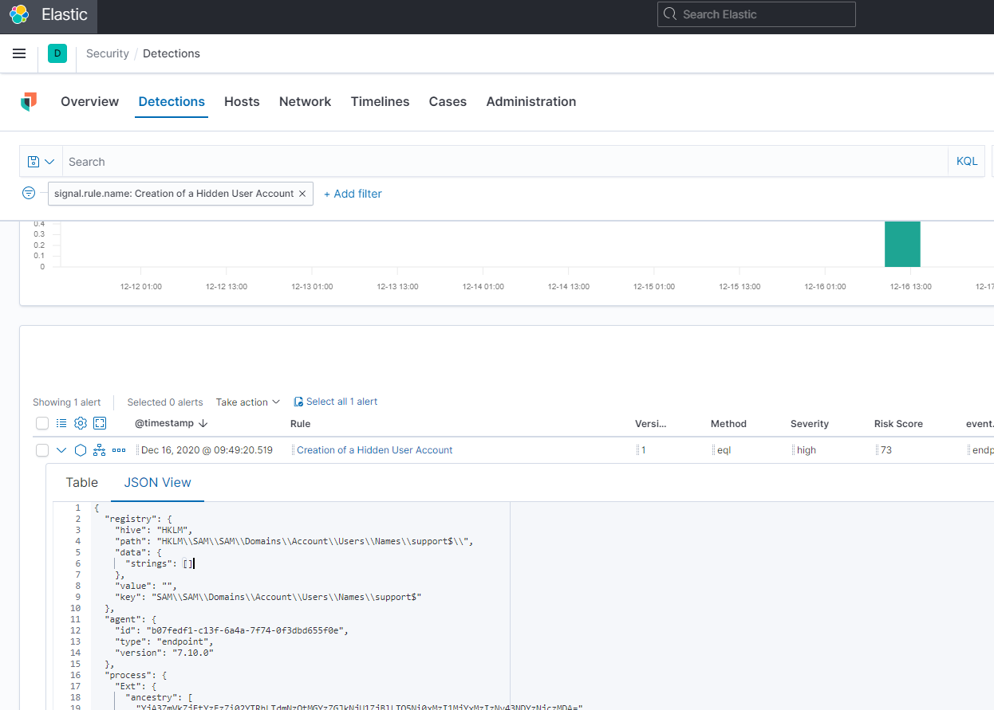994x710 pixels.
Task: Click the Method column header
Action: point(728,423)
